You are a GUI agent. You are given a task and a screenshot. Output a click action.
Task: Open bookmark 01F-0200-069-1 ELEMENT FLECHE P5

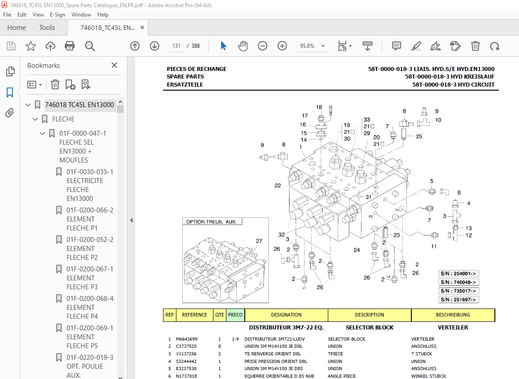(90, 337)
